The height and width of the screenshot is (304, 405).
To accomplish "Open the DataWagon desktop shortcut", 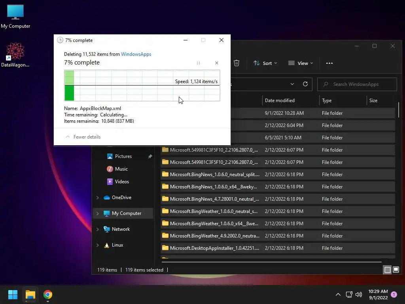I will [x=15, y=55].
